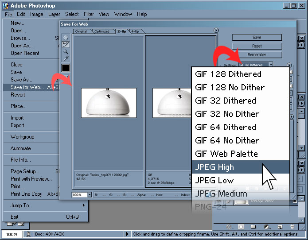This screenshot has height=240, width=308.
Task: Click the document icon in status bar
Action: [x=29, y=234]
